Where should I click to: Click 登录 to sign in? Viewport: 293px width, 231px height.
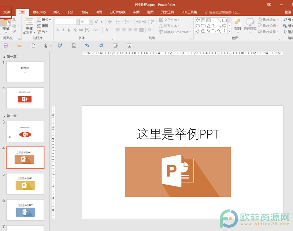point(288,12)
